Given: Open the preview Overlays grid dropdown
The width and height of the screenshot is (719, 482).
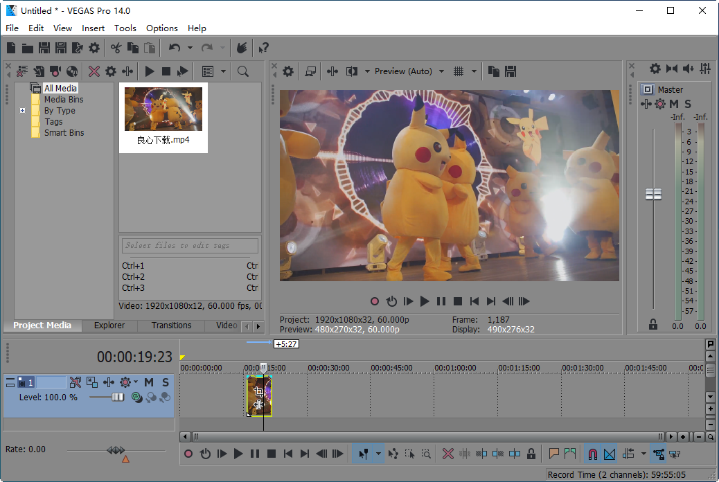Looking at the screenshot, I should pyautogui.click(x=474, y=71).
